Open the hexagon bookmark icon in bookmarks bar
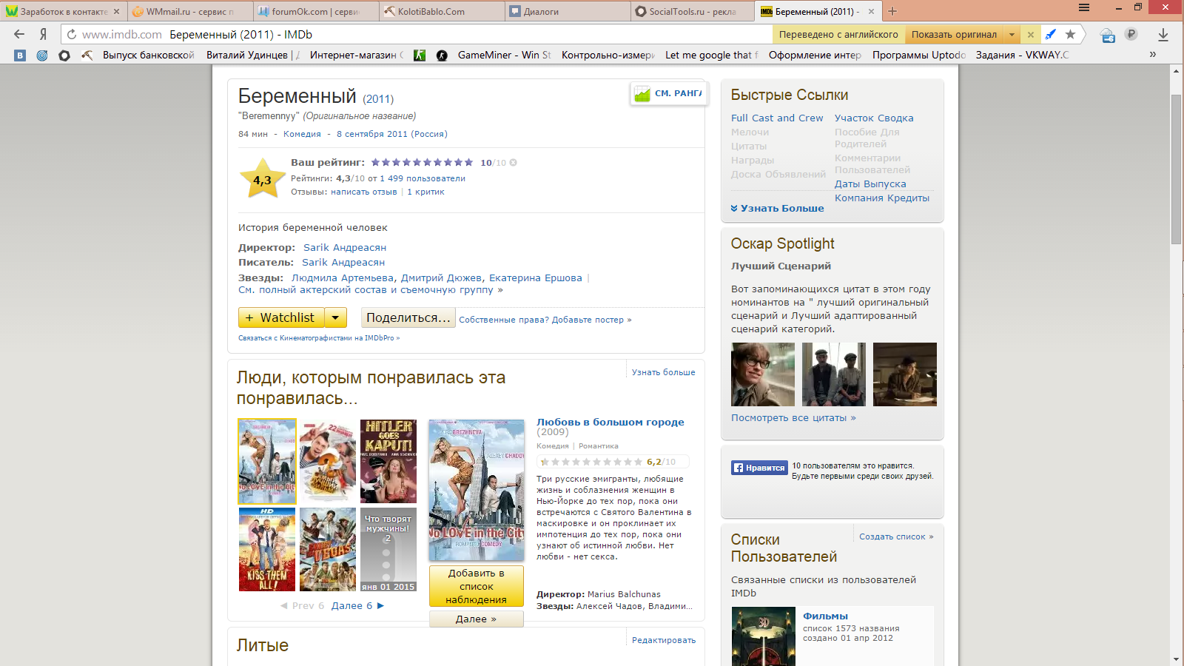Viewport: 1184px width, 666px height. point(64,55)
